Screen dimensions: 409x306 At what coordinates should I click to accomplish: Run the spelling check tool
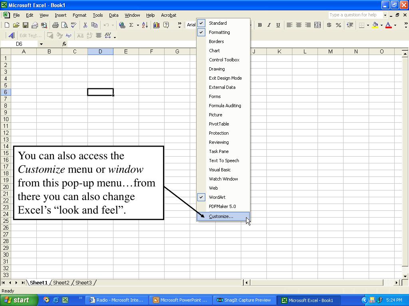click(x=74, y=25)
